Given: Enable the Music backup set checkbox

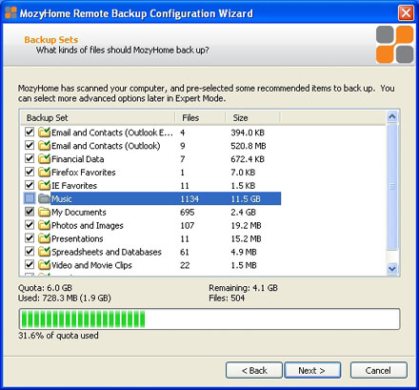Looking at the screenshot, I should (x=30, y=198).
